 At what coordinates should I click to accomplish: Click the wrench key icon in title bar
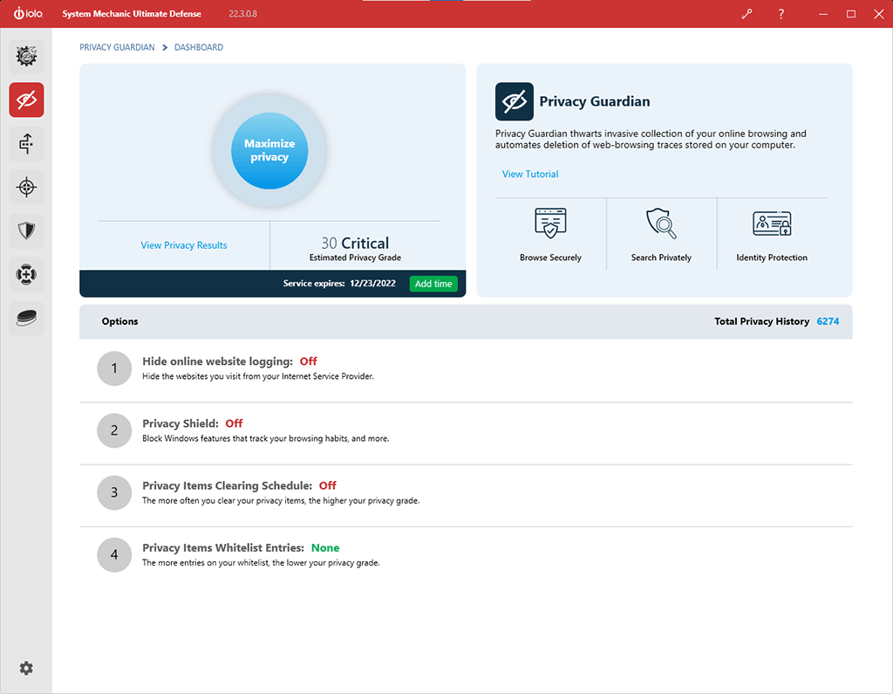[x=746, y=14]
